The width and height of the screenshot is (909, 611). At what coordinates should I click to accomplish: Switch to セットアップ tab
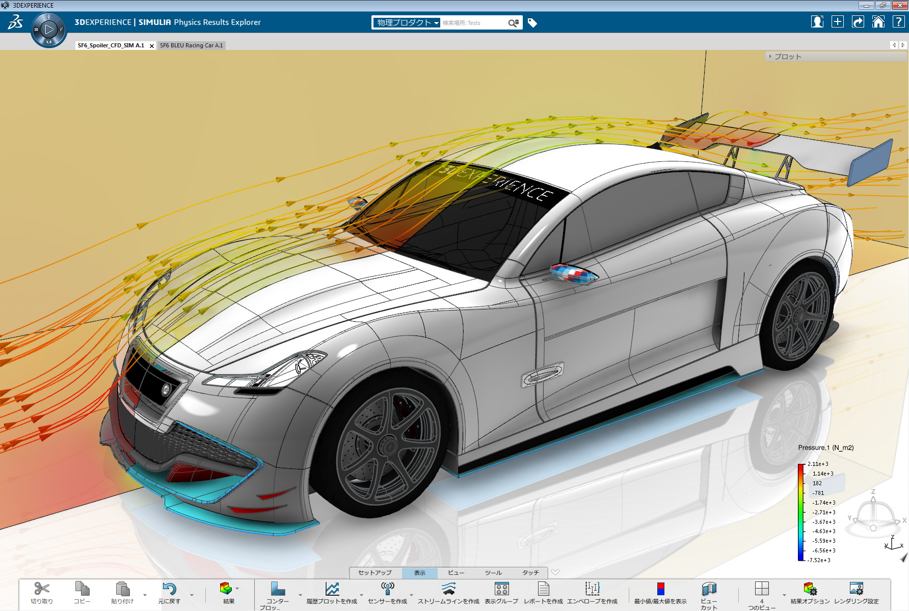pos(375,573)
